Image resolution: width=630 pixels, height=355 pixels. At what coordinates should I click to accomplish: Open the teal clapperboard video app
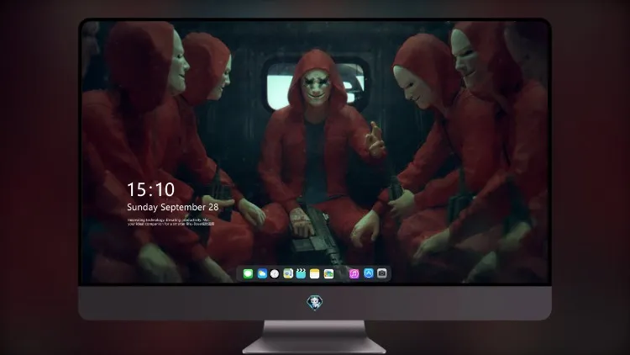tap(301, 274)
